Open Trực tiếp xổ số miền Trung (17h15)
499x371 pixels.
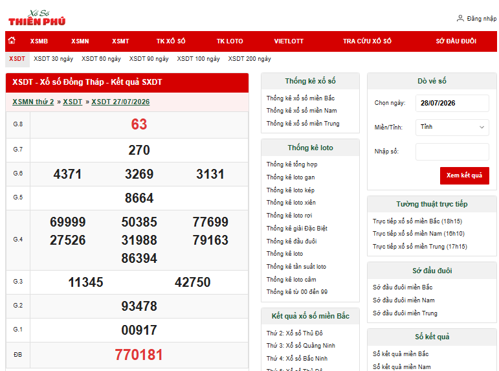point(420,247)
